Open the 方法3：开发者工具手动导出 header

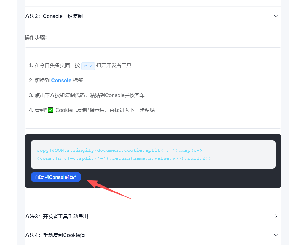click(153, 216)
